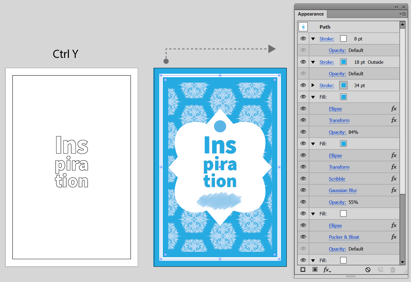Hide the 8 pt stroke
411x282 pixels.
tap(303, 39)
